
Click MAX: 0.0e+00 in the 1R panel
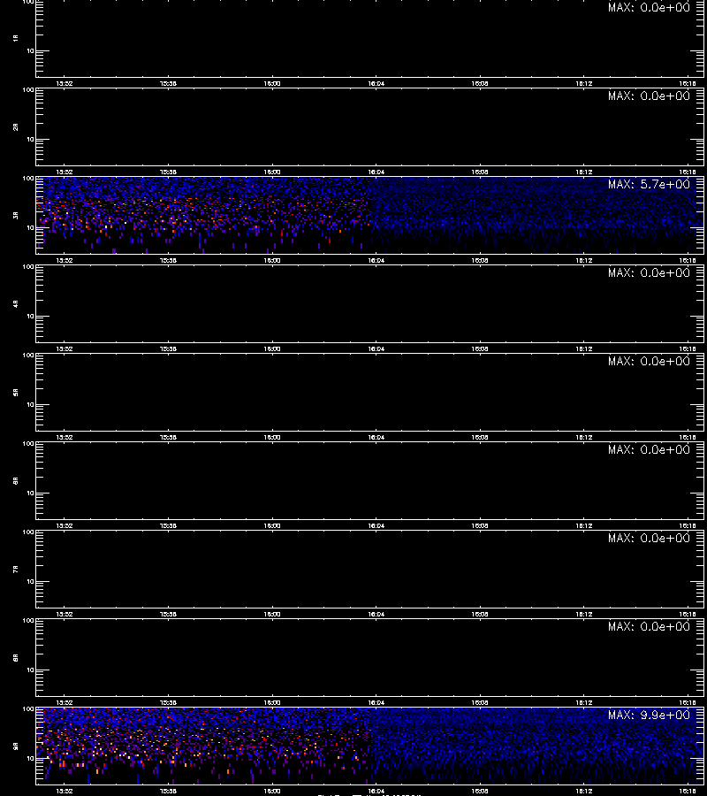[649, 7]
